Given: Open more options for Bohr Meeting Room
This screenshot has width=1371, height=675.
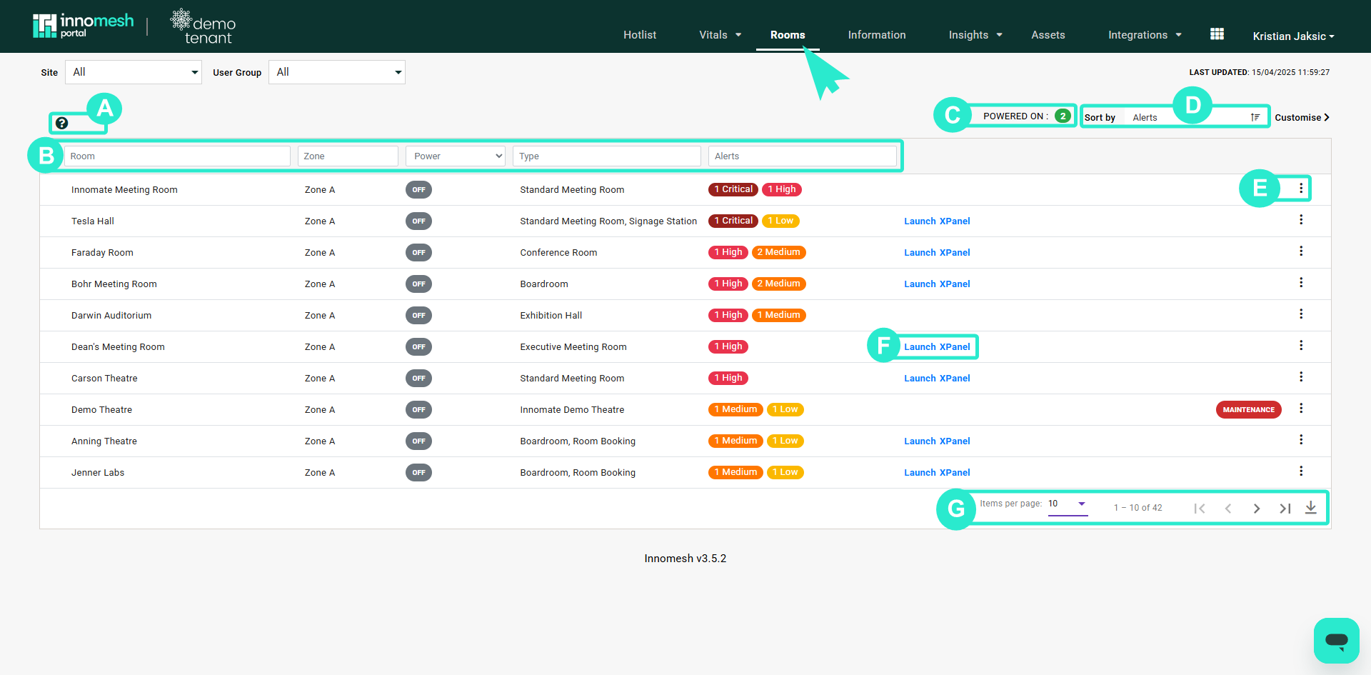Looking at the screenshot, I should click(x=1301, y=283).
